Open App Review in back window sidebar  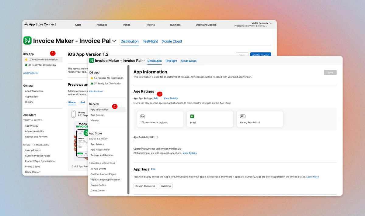click(32, 97)
